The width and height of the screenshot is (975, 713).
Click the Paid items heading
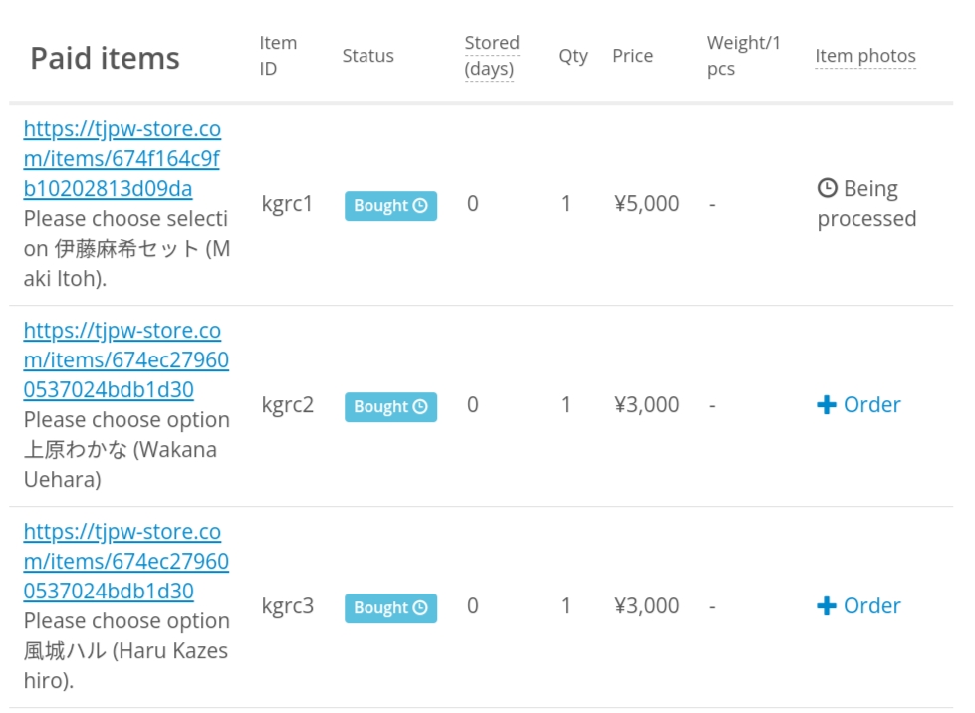point(105,58)
